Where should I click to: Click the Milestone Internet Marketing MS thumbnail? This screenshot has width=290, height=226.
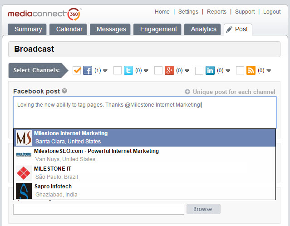24,138
